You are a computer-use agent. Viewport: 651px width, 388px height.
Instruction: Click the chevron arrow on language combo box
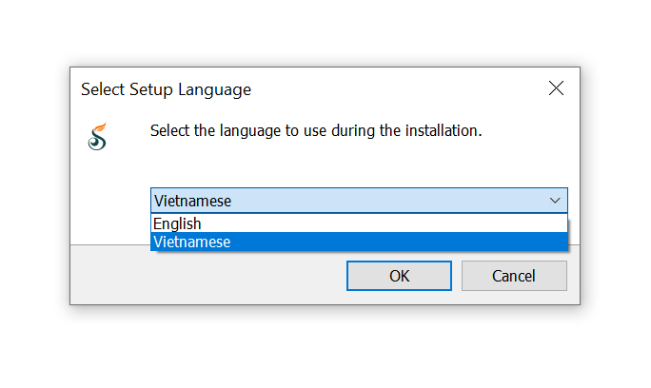pos(555,201)
